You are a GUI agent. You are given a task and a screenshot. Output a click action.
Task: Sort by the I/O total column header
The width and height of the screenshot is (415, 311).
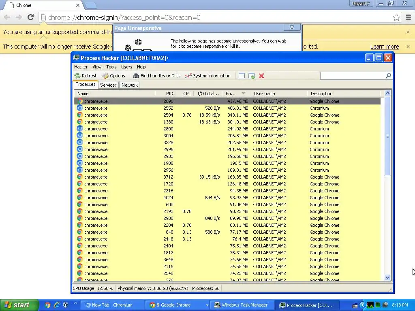point(209,94)
